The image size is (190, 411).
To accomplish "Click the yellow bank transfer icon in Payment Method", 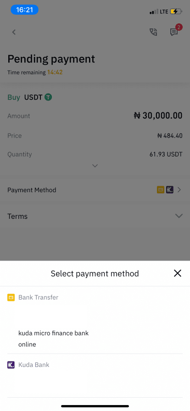I will coord(161,190).
